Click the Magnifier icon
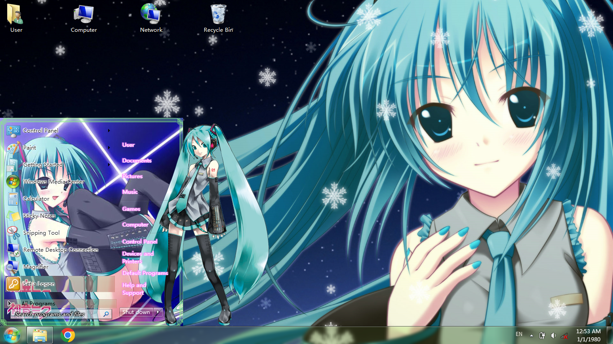 (x=13, y=267)
